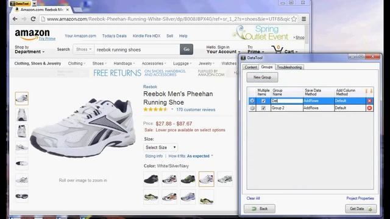
Task: Click the Group Name edit field in first row
Action: pyautogui.click(x=287, y=101)
